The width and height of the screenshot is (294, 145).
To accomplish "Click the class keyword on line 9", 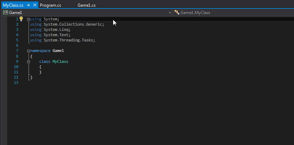I will click(45, 61).
